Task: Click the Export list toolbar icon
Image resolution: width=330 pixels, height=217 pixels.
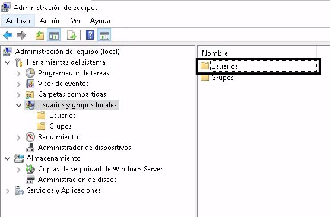Action: click(72, 35)
